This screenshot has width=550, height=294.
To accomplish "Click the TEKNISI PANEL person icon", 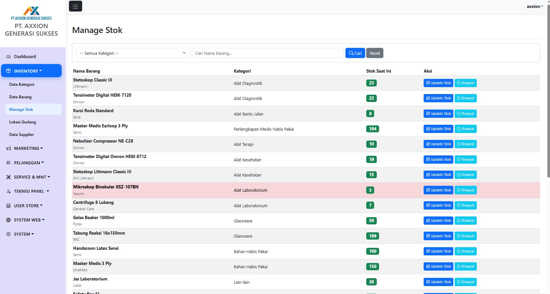I will coord(9,191).
